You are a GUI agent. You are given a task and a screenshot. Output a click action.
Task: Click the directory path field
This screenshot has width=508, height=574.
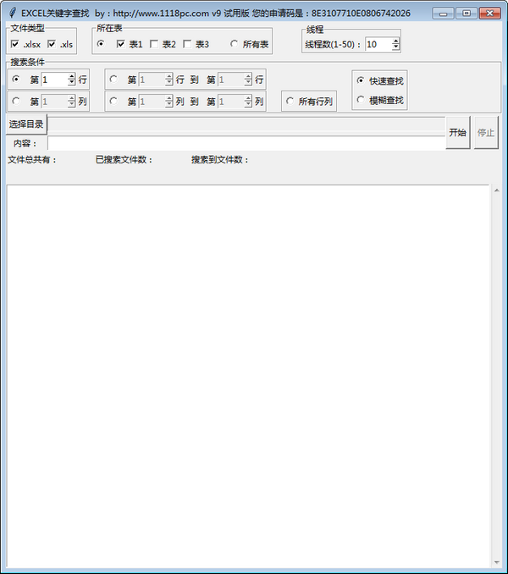click(x=246, y=124)
